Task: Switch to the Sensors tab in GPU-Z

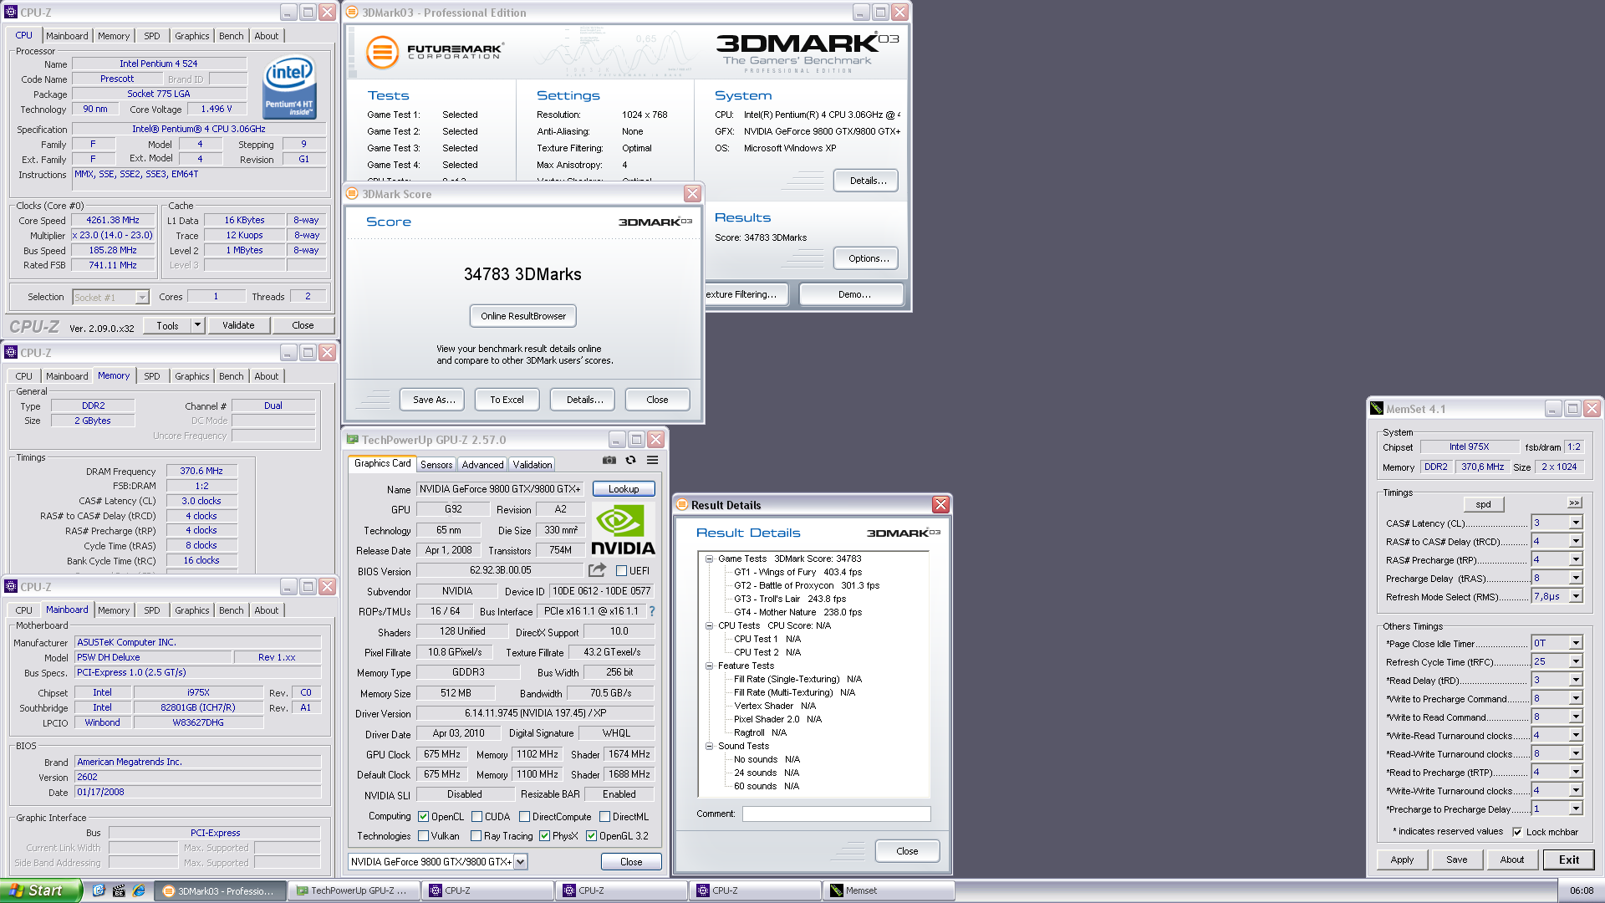Action: [x=436, y=465]
